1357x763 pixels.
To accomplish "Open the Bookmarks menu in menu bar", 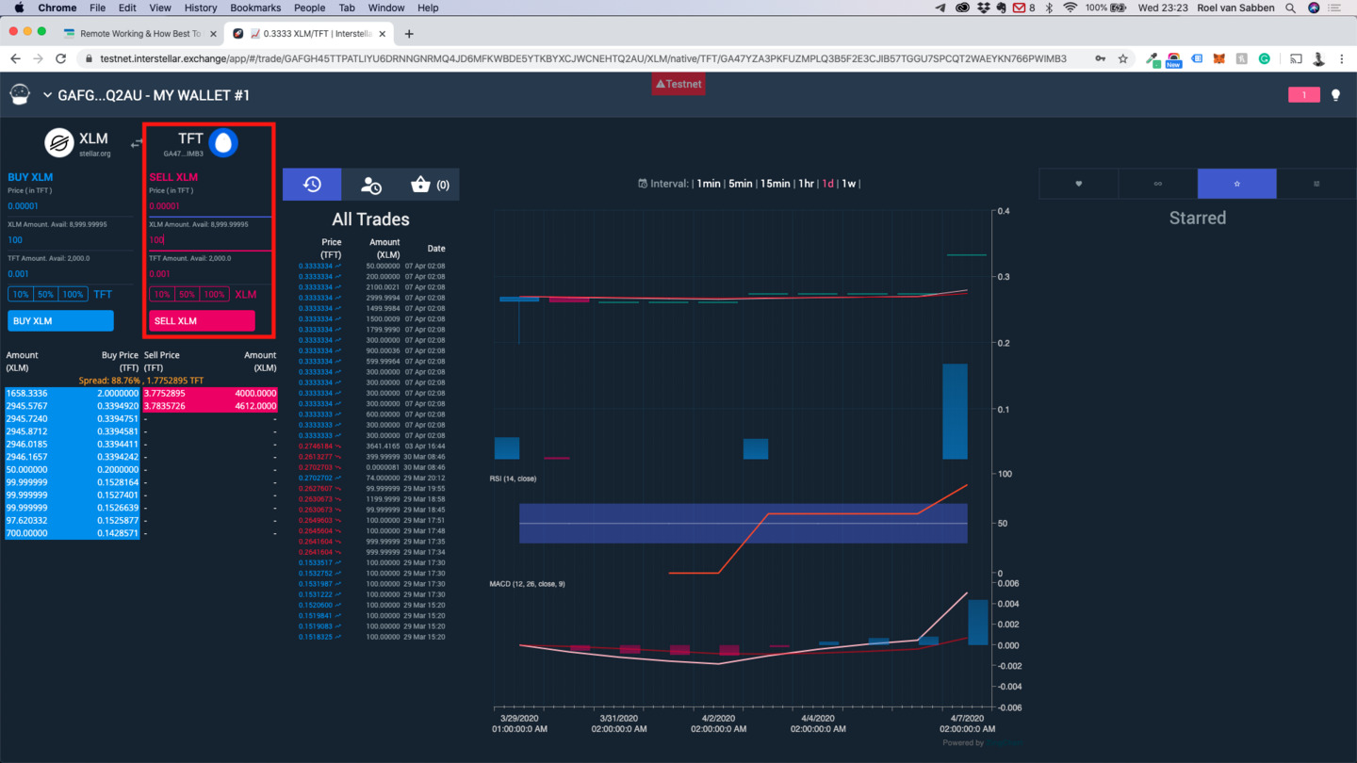I will pyautogui.click(x=255, y=8).
